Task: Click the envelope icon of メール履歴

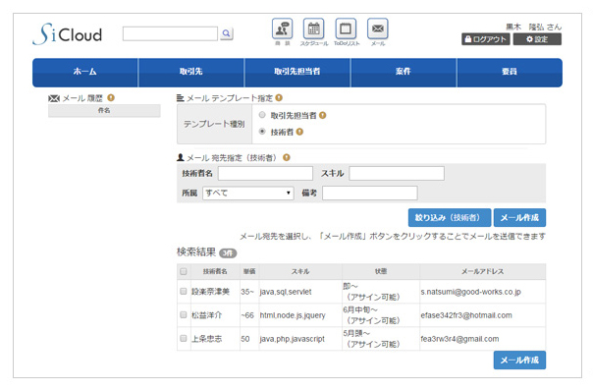Action: pyautogui.click(x=54, y=98)
